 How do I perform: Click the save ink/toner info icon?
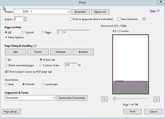click(144, 19)
